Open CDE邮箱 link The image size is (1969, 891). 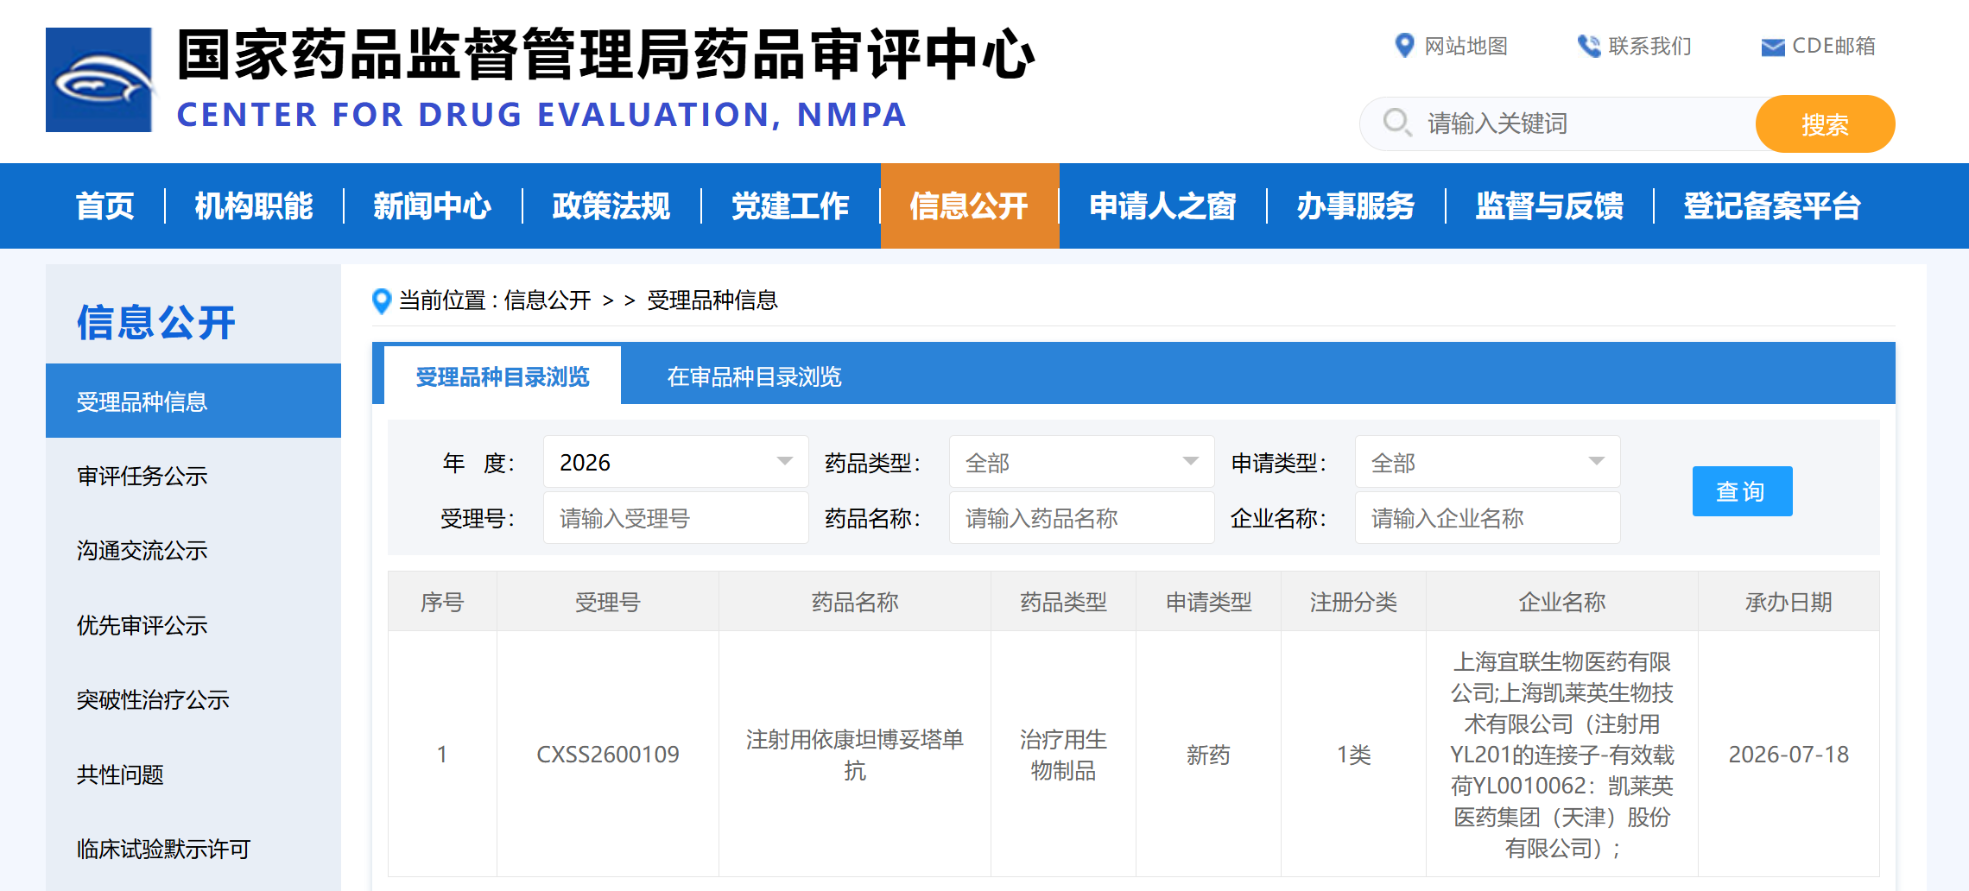[1833, 46]
